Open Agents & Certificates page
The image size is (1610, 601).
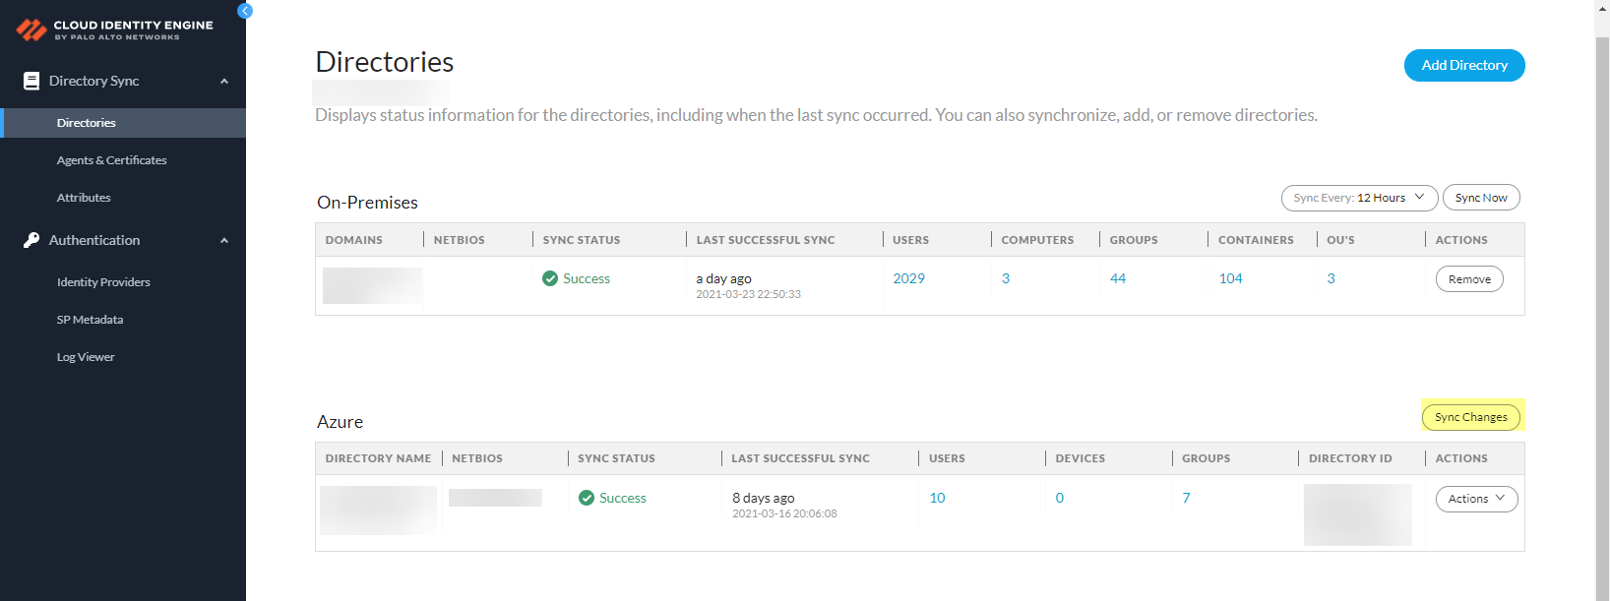point(111,160)
